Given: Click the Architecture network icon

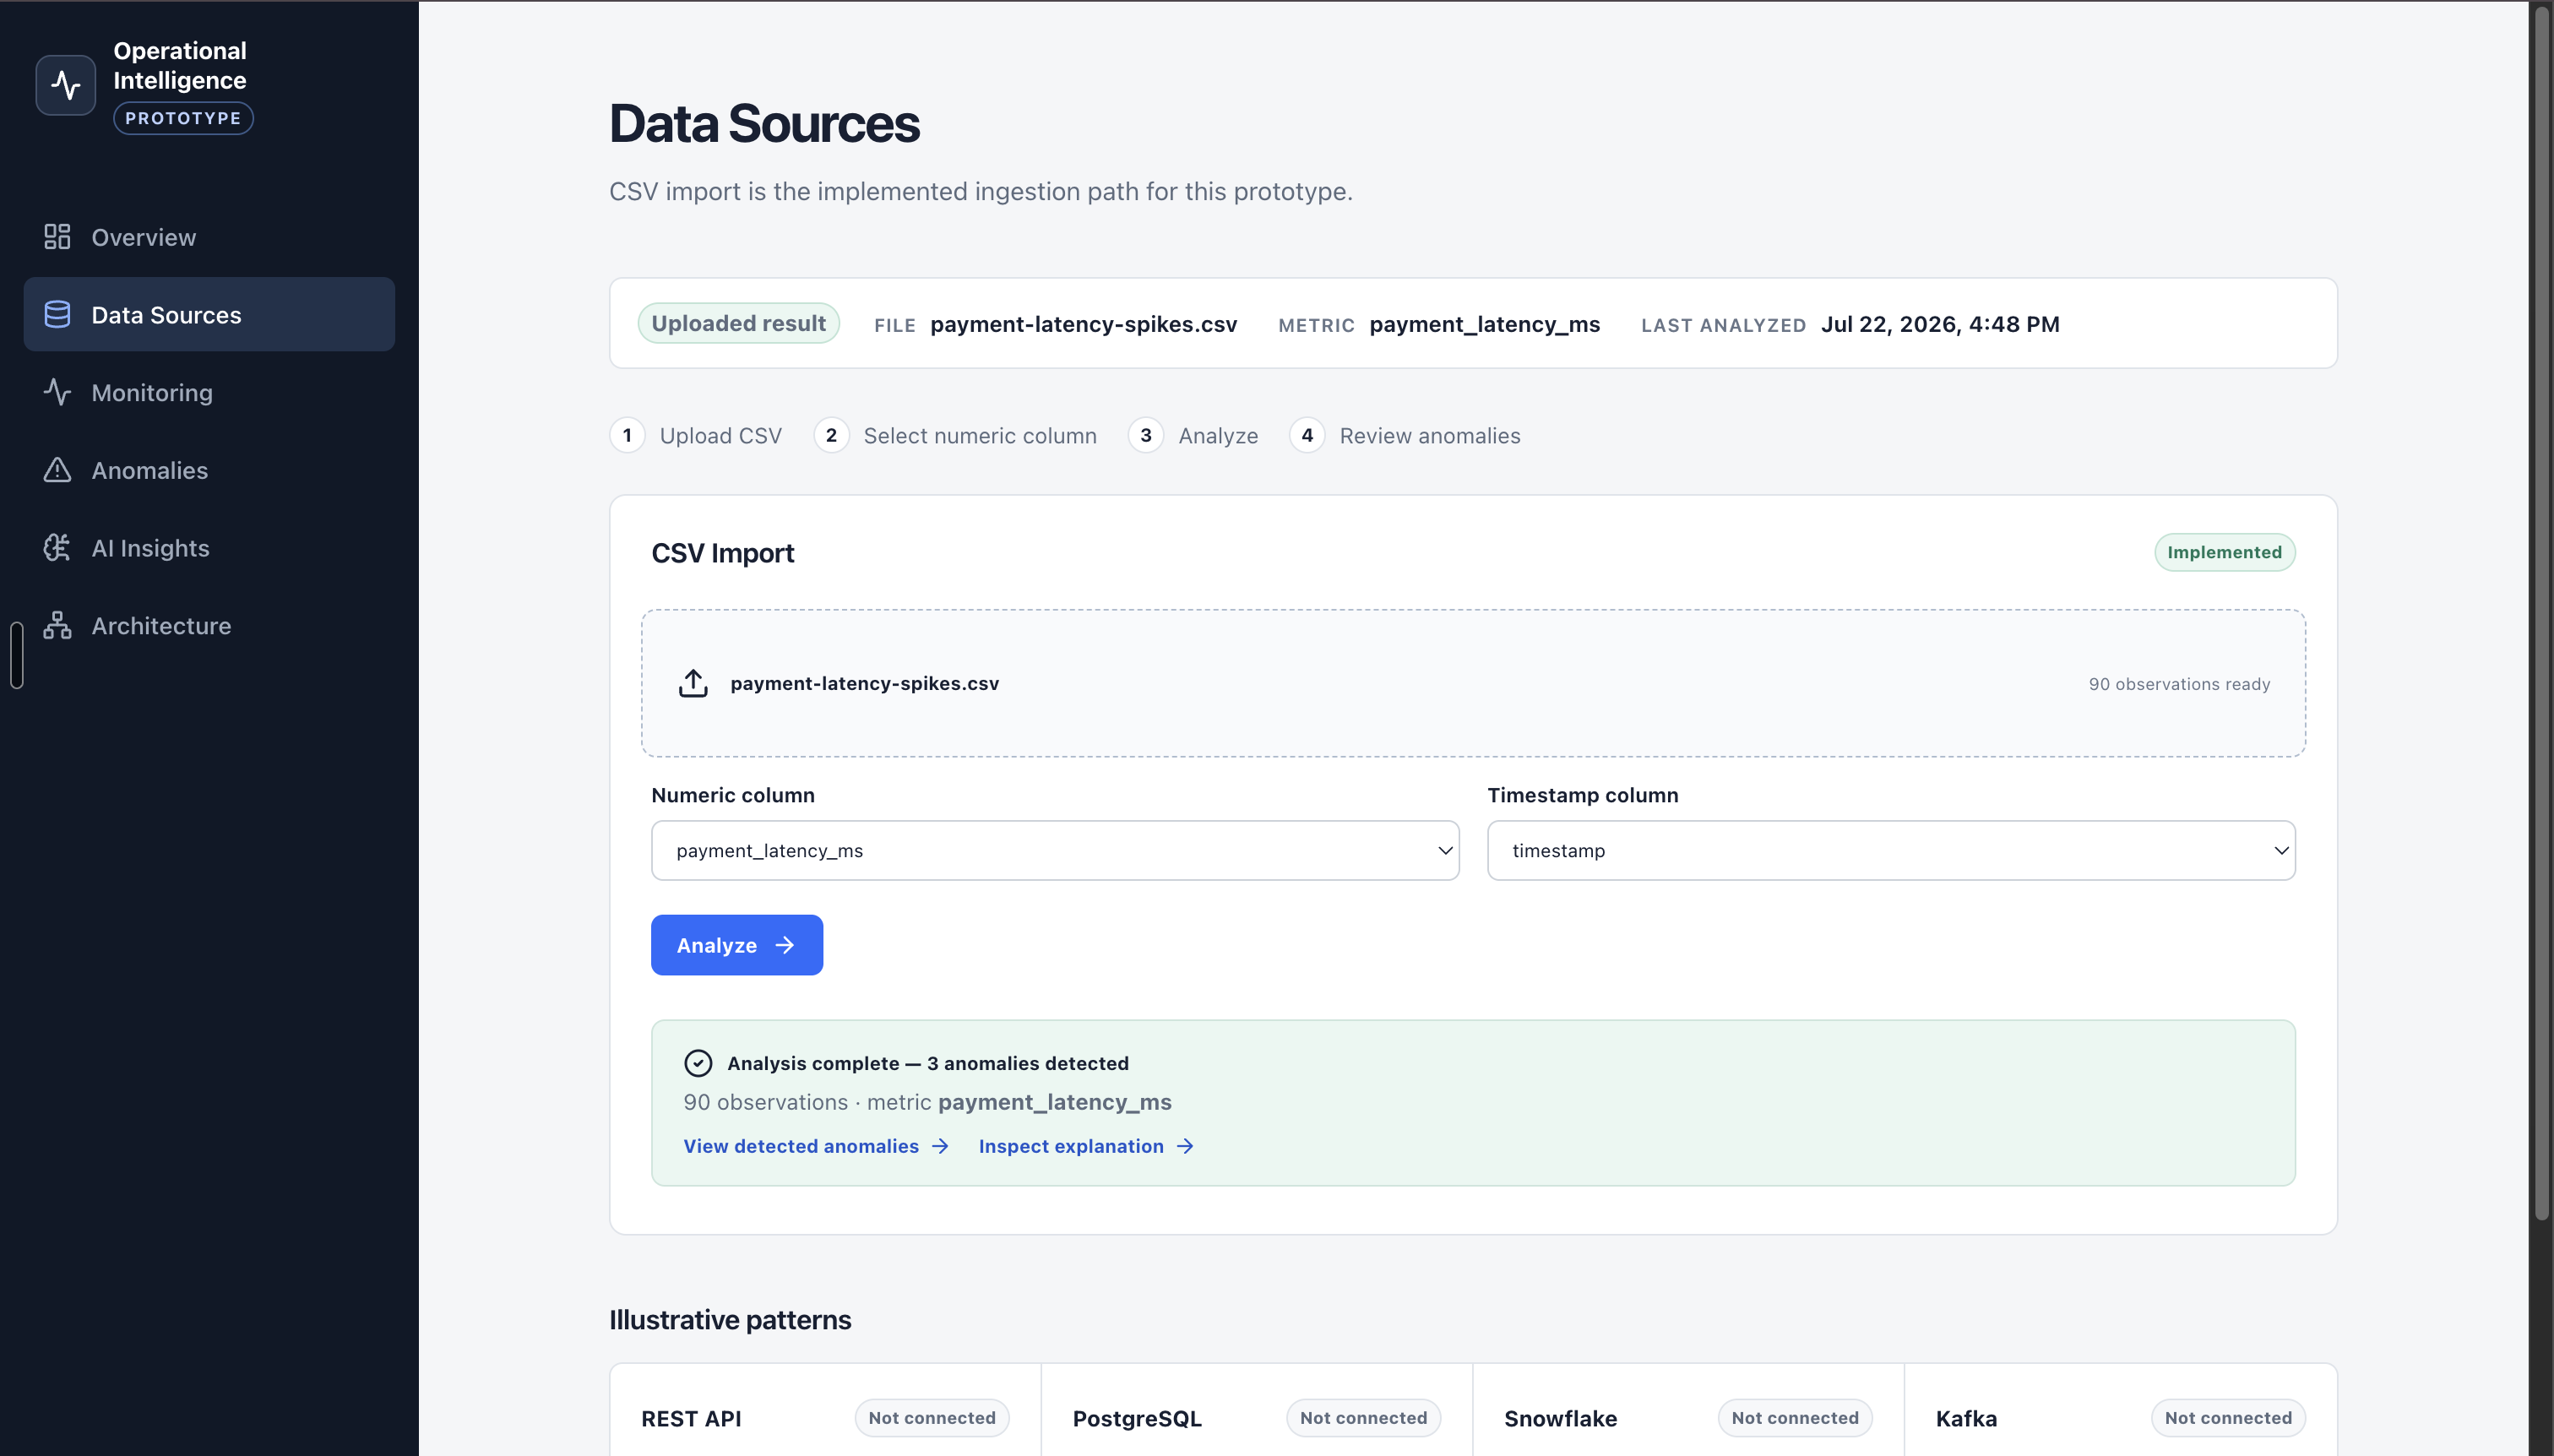Looking at the screenshot, I should (x=57, y=625).
